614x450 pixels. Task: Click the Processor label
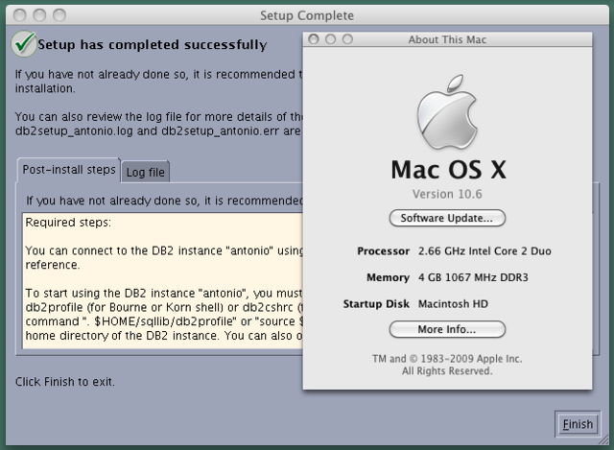tap(383, 251)
